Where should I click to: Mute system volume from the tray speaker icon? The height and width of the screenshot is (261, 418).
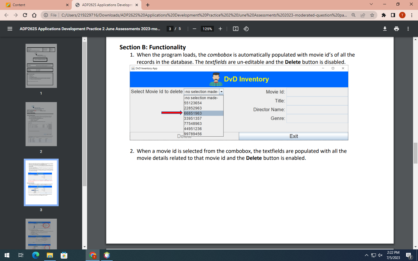[380, 255]
